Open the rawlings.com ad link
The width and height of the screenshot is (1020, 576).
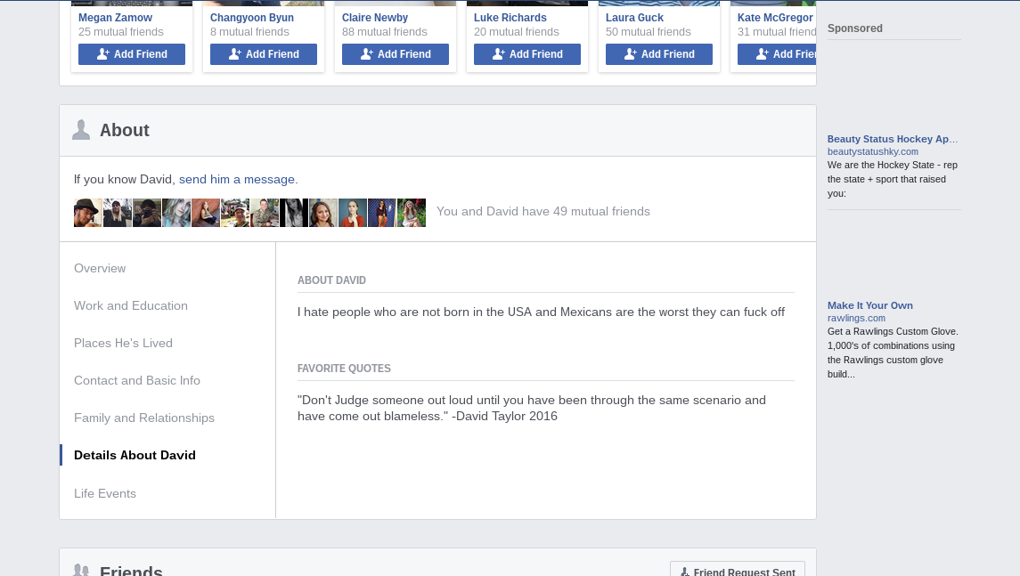(856, 318)
